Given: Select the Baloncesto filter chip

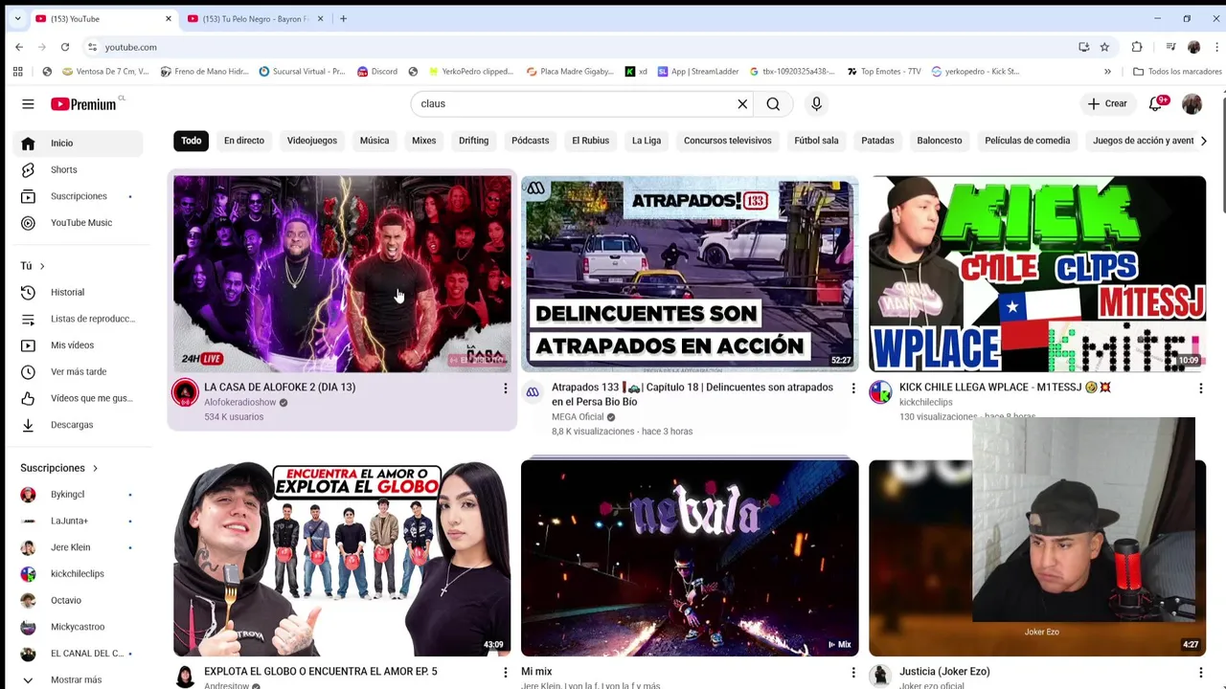Looking at the screenshot, I should [940, 141].
